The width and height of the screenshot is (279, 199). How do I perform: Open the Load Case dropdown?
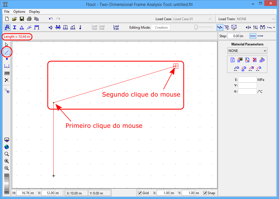pos(192,19)
